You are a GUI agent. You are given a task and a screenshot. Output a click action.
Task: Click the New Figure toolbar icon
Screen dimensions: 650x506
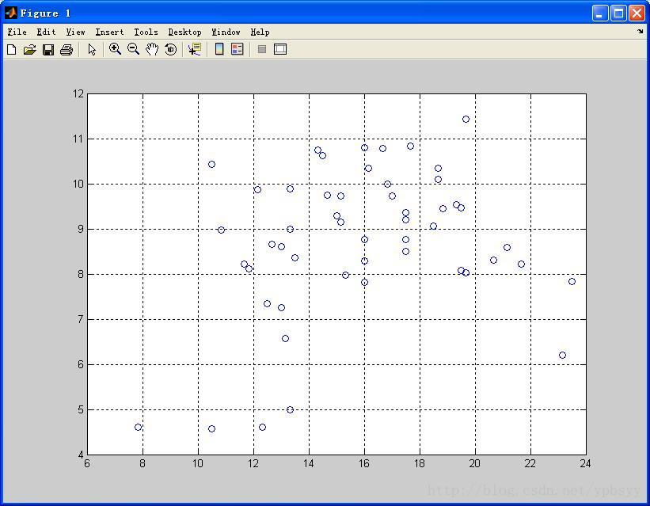coord(12,50)
